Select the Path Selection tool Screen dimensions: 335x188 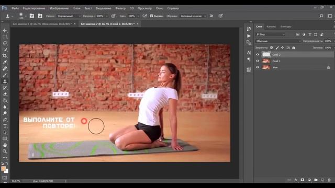tap(5, 132)
